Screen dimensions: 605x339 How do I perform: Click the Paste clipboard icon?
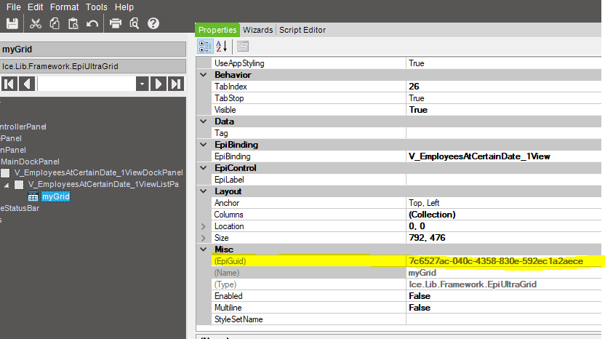pos(73,23)
